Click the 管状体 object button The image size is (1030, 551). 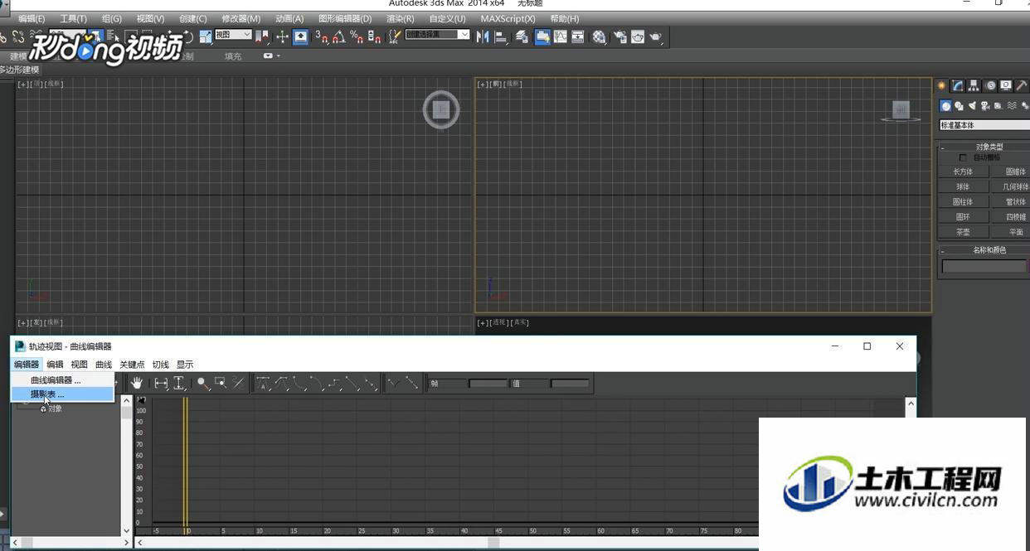tap(1011, 201)
